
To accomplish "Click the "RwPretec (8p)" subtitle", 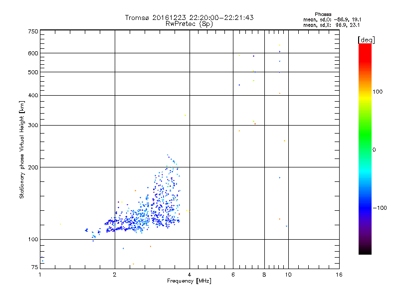I will 189,24.
